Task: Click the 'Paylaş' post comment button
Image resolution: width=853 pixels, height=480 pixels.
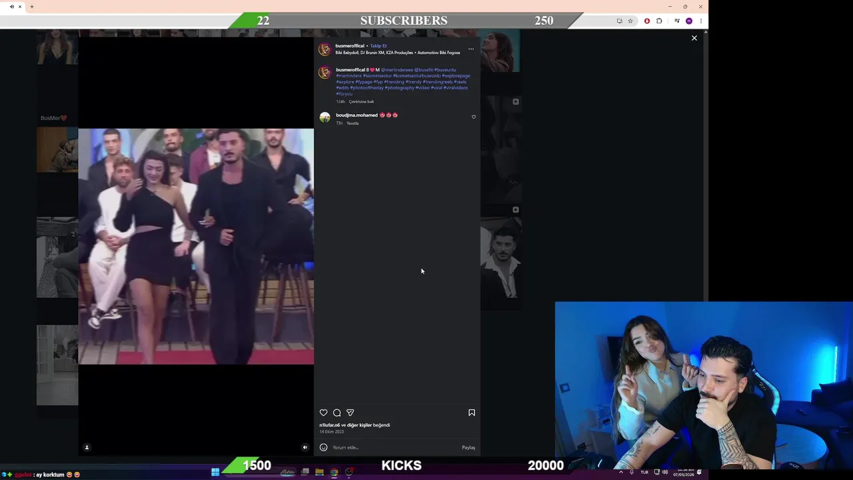Action: 468,447
